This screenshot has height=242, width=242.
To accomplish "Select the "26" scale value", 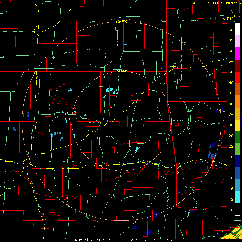I will pyautogui.click(x=231, y=136).
